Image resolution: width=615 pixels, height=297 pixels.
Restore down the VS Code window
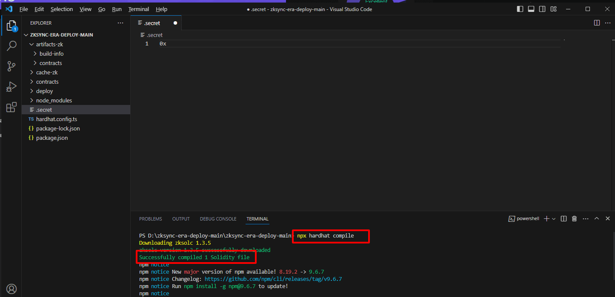(x=588, y=9)
